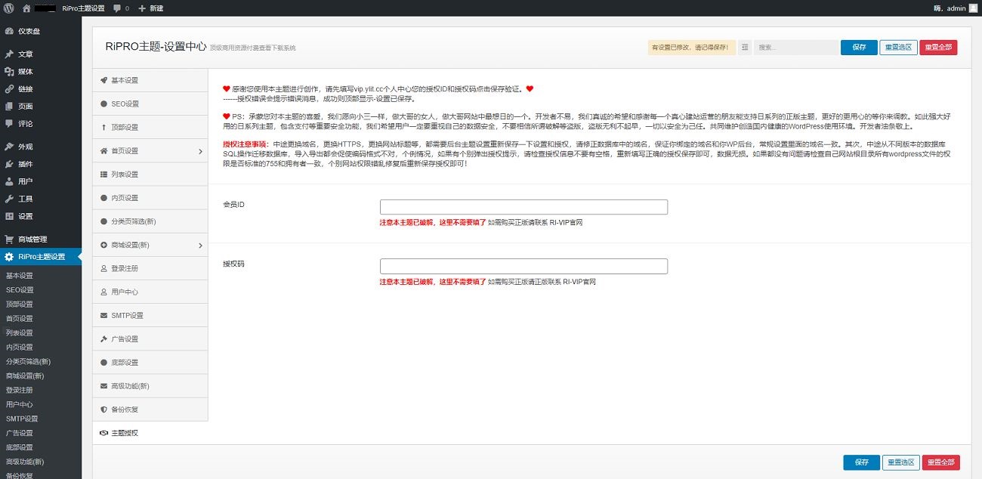Click the top 保存 save button
982x479 pixels.
[x=859, y=47]
